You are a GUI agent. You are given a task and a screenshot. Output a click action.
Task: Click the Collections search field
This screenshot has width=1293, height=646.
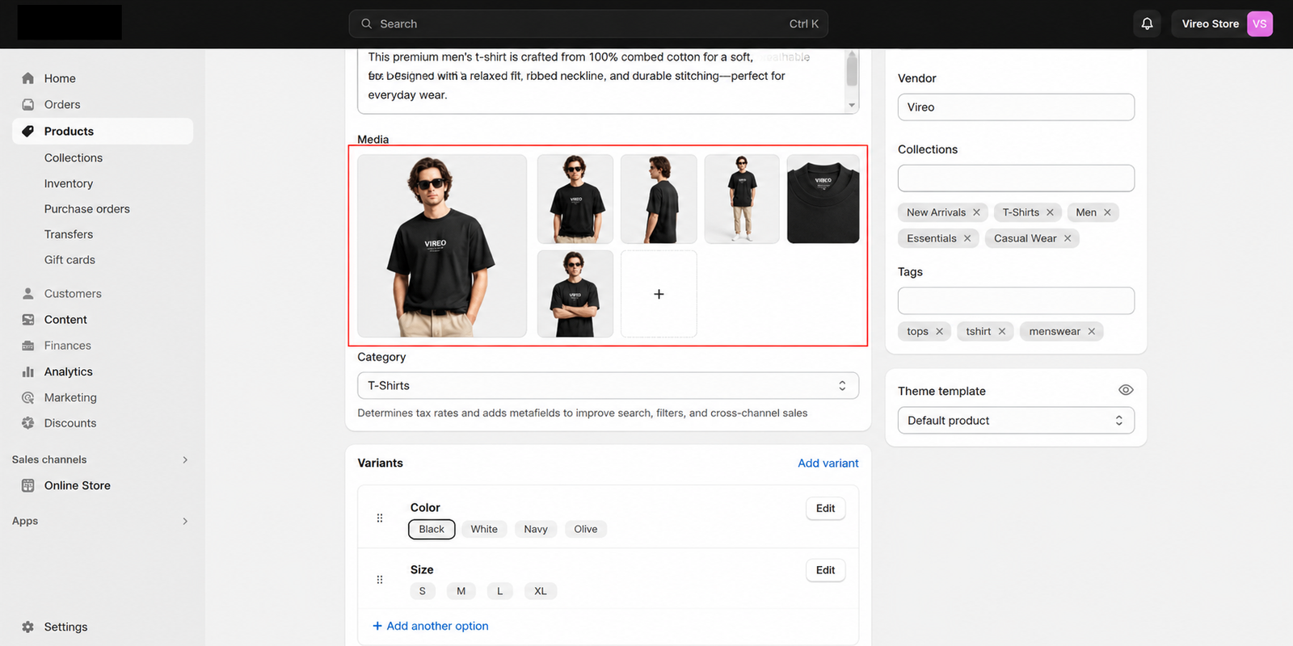click(1016, 178)
